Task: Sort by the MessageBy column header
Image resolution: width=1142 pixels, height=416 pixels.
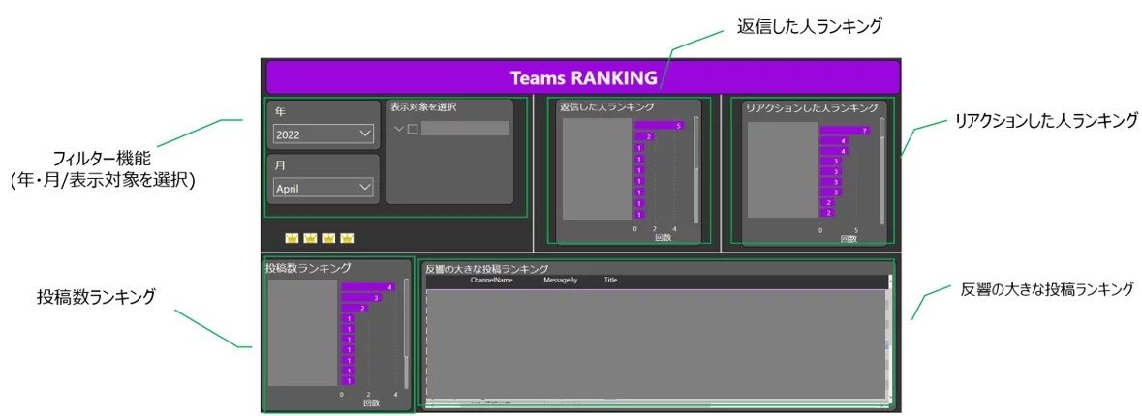Action: point(560,280)
